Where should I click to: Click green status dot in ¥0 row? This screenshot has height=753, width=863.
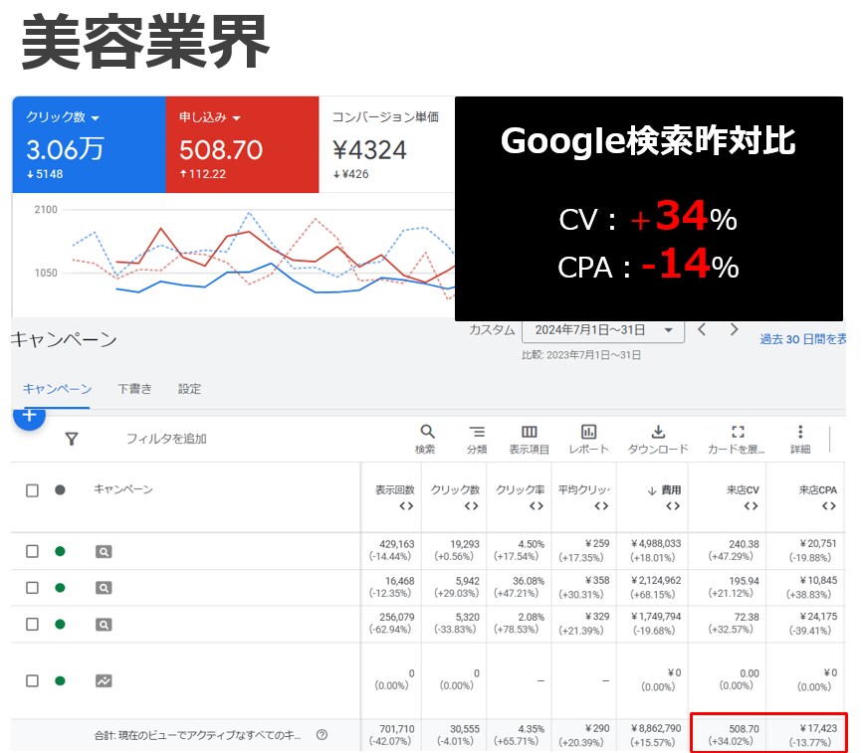pos(60,681)
